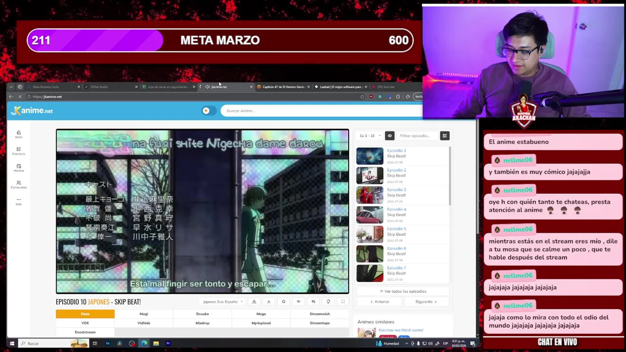Mute the jkanime.net tab audio icon
Viewport: 626px width, 352px height.
pos(207,87)
